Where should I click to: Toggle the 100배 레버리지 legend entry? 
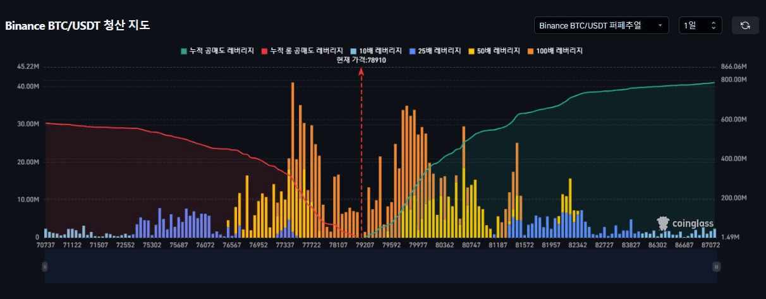(x=555, y=51)
